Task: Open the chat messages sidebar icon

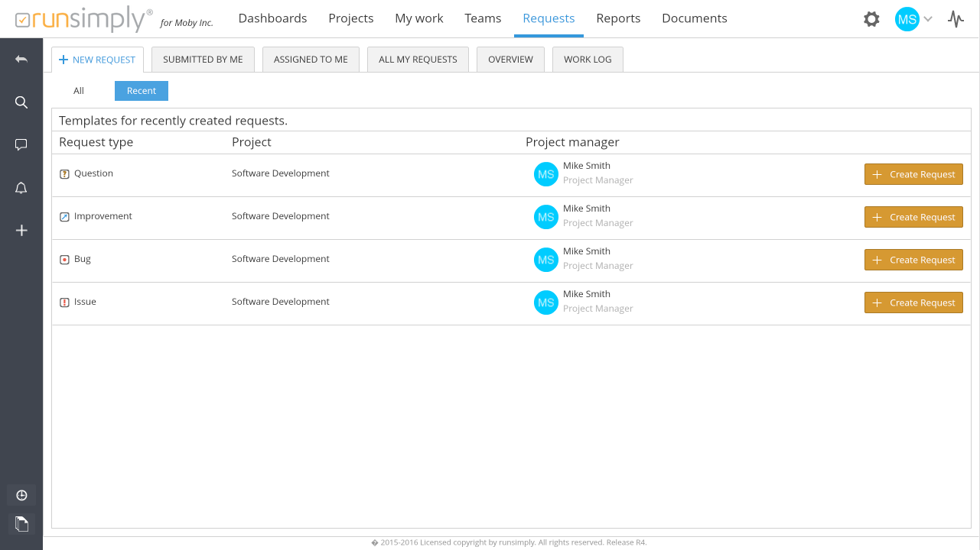Action: pyautogui.click(x=21, y=145)
